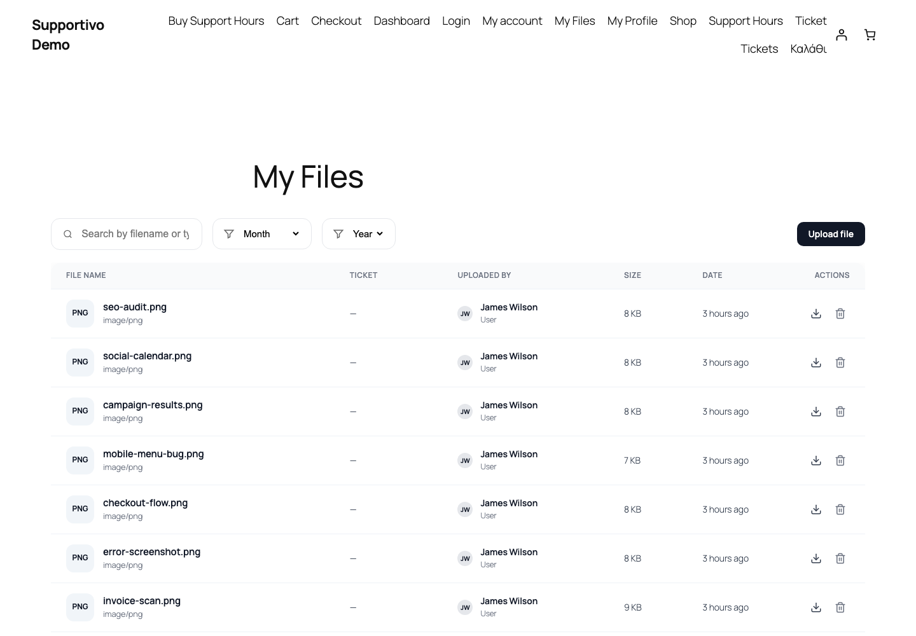The height and width of the screenshot is (636, 916).
Task: Click the Upload file button
Action: point(831,234)
